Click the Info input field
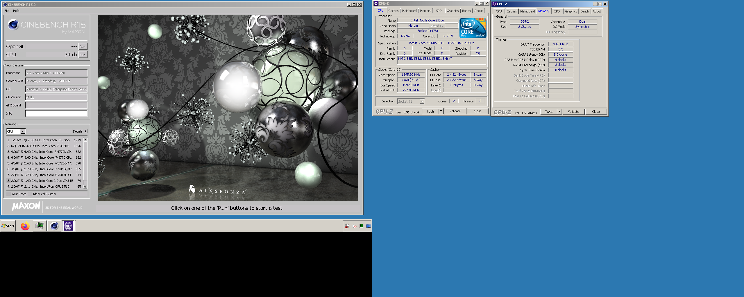The width and height of the screenshot is (744, 297). (56, 113)
